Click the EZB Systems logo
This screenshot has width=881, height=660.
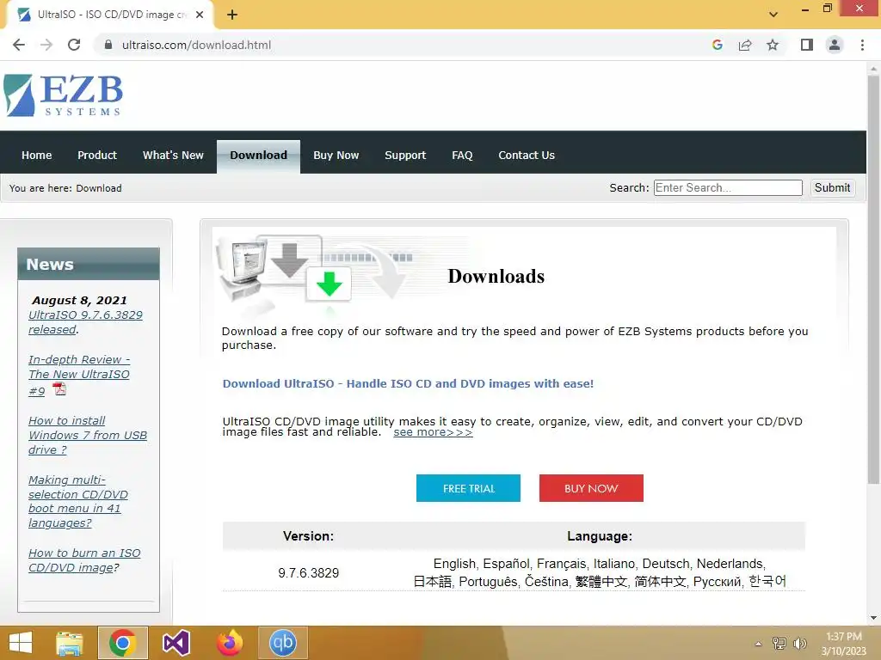coord(63,95)
